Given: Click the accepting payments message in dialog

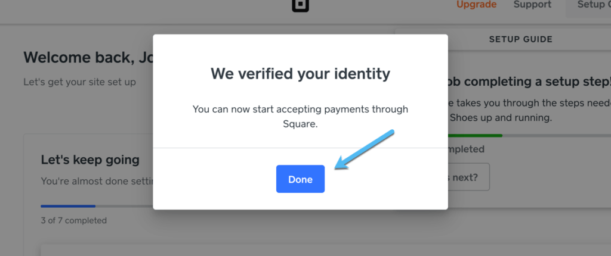Looking at the screenshot, I should click(300, 117).
